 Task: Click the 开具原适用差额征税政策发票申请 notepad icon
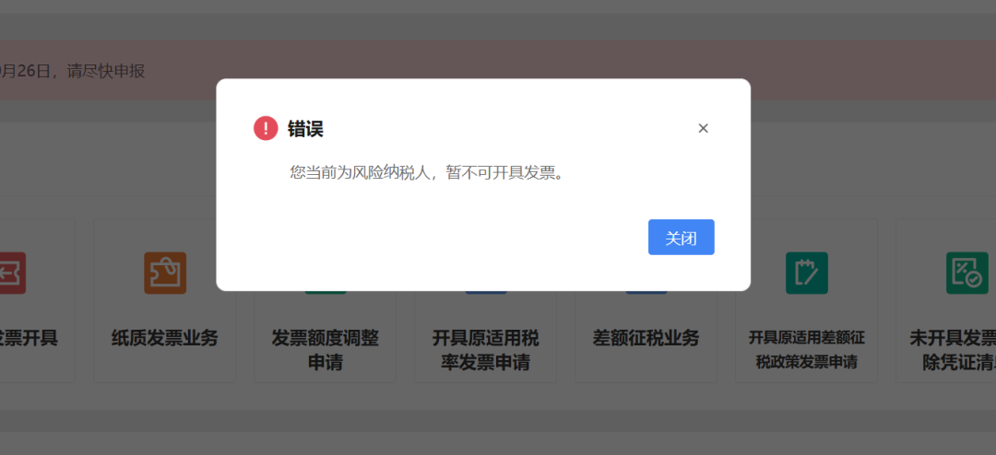pyautogui.click(x=807, y=273)
